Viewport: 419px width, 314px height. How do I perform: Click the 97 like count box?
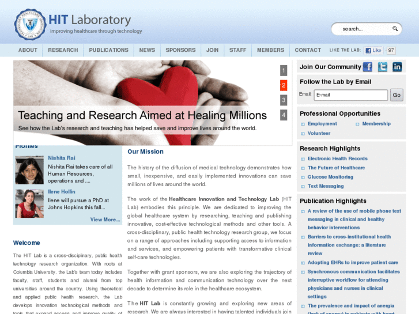pyautogui.click(x=391, y=50)
